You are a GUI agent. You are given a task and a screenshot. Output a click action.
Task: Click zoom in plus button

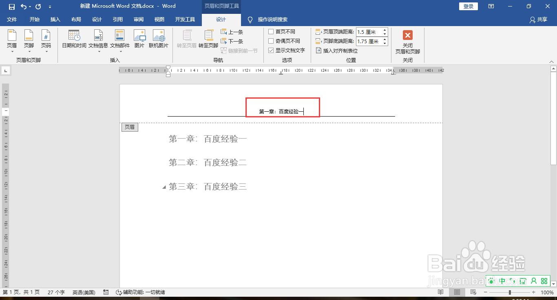533,292
